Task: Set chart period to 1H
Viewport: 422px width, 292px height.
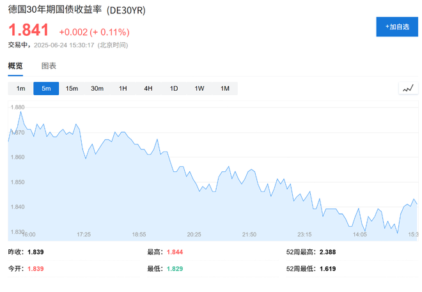Action: 123,88
